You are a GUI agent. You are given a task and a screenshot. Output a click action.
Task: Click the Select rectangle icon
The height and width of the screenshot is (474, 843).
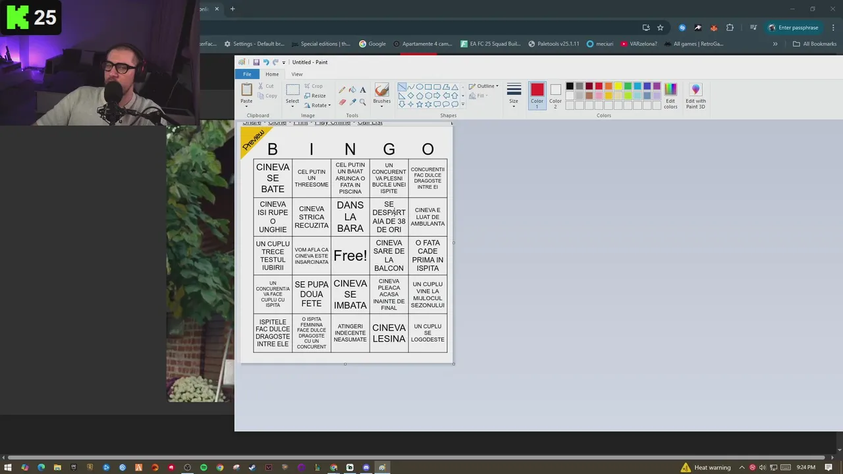click(292, 90)
